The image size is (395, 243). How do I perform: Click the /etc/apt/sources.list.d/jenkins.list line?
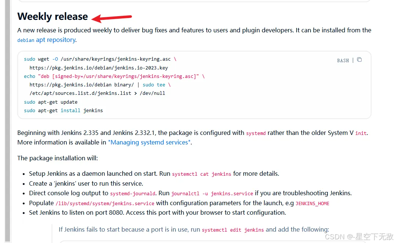coord(97,93)
